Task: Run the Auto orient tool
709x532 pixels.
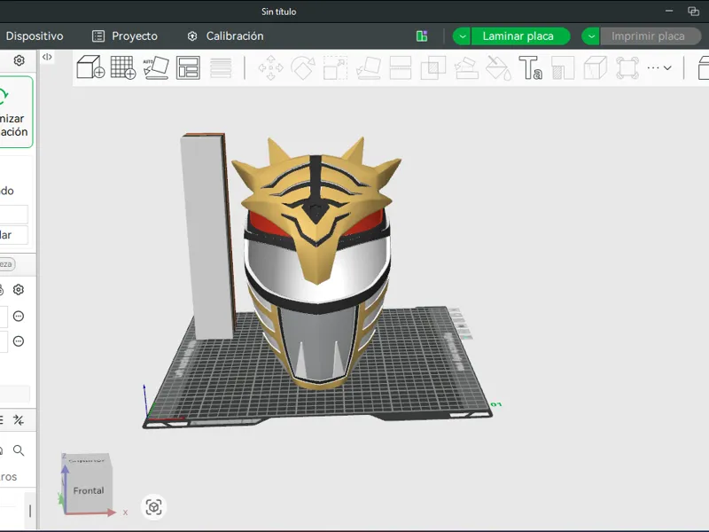Action: (x=156, y=67)
